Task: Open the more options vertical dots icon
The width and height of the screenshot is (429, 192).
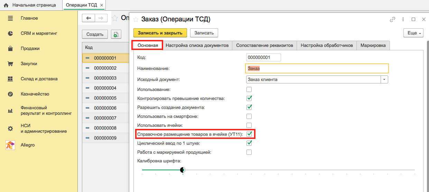Action: tap(403, 19)
